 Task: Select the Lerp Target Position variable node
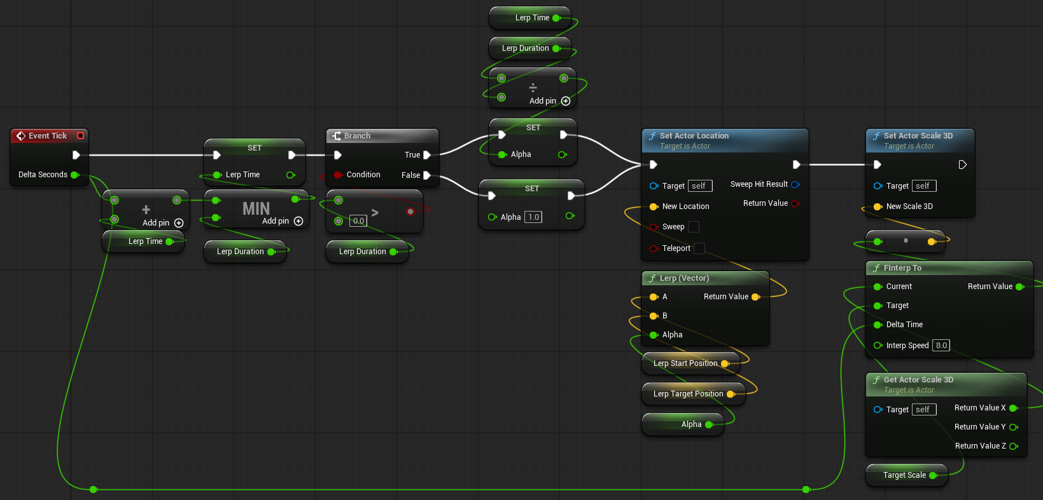pyautogui.click(x=688, y=394)
